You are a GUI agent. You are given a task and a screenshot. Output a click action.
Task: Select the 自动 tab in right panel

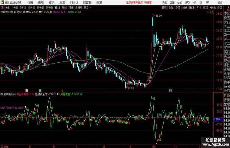point(227,96)
